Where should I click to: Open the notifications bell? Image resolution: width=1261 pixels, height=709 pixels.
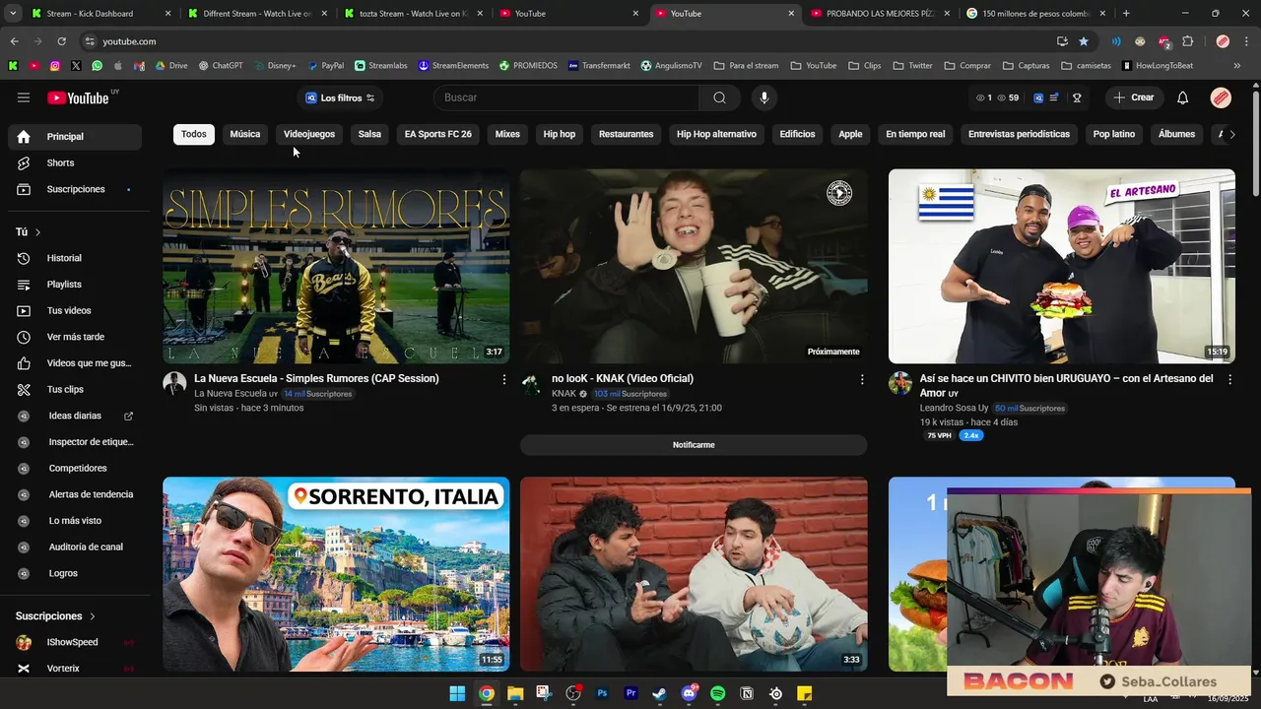(1183, 97)
